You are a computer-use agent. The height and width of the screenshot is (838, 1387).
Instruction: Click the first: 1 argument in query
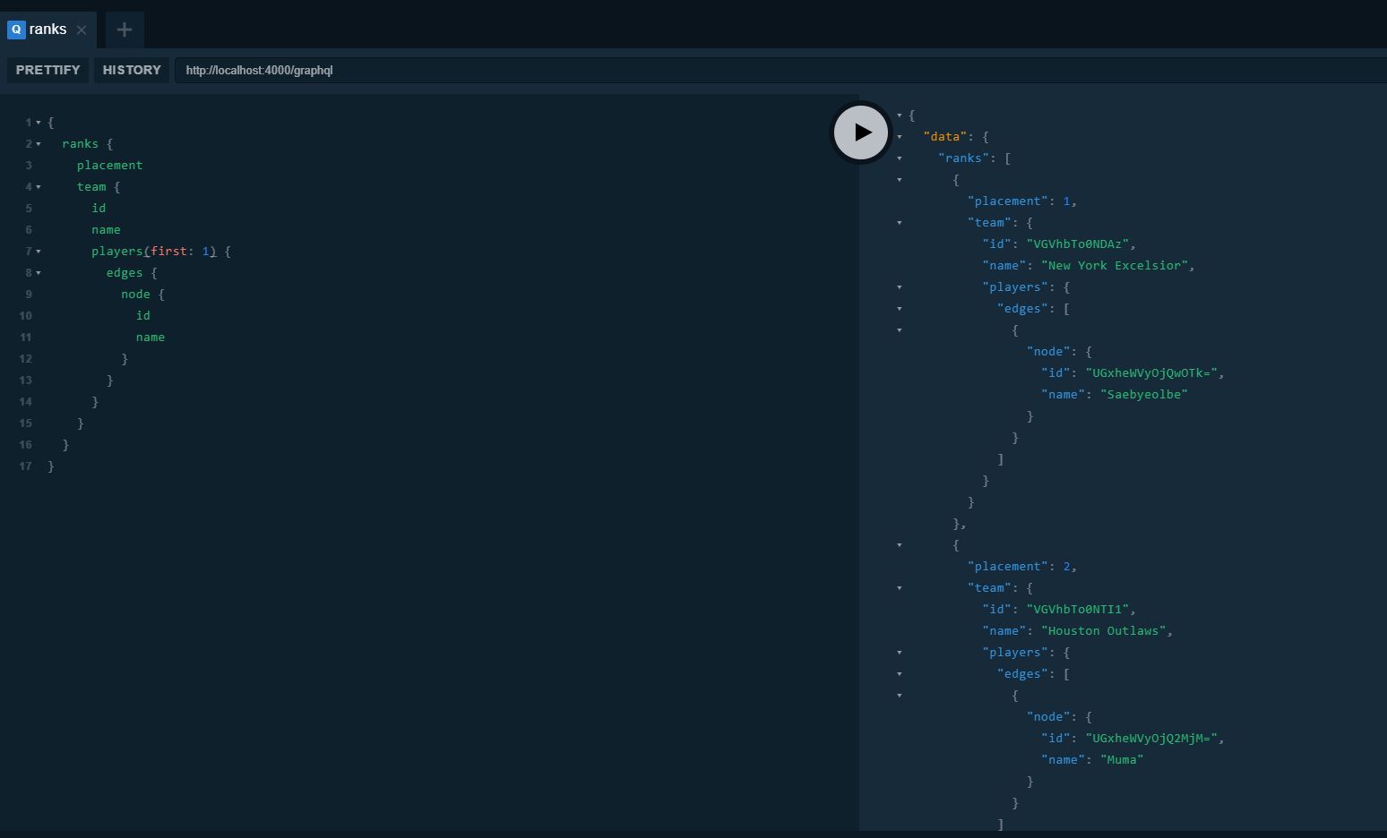(x=180, y=252)
